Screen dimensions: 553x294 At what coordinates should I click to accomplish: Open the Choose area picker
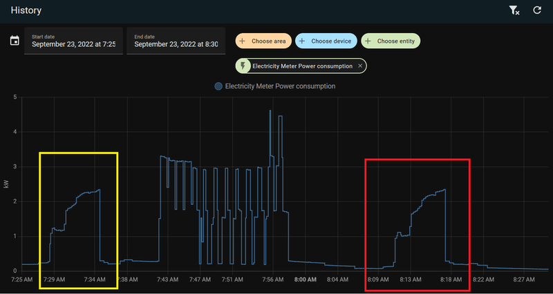point(263,41)
